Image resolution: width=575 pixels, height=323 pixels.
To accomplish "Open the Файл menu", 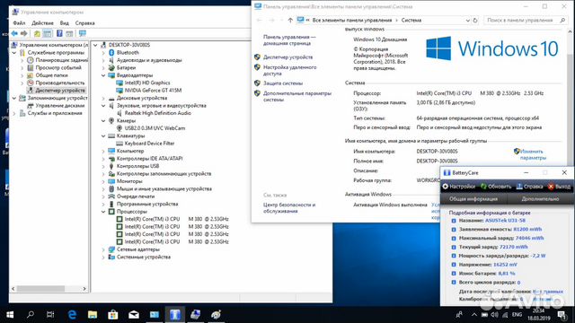I will [19, 23].
